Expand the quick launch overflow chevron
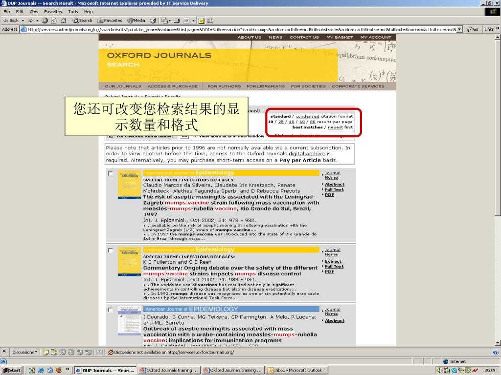Viewport: 501px width, 375px height. click(68, 369)
